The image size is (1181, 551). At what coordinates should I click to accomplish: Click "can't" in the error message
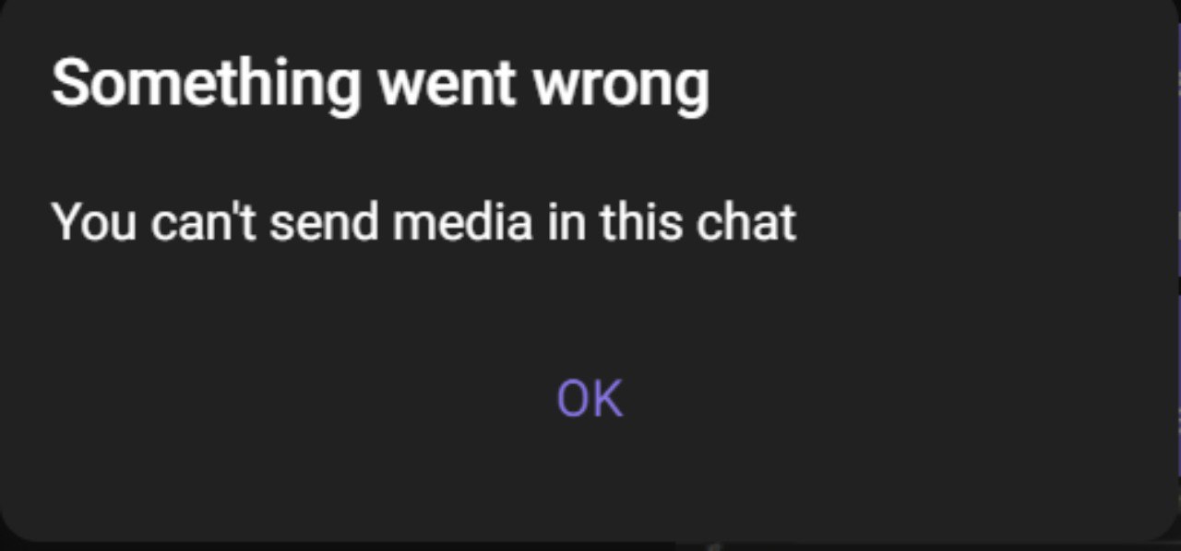(203, 223)
